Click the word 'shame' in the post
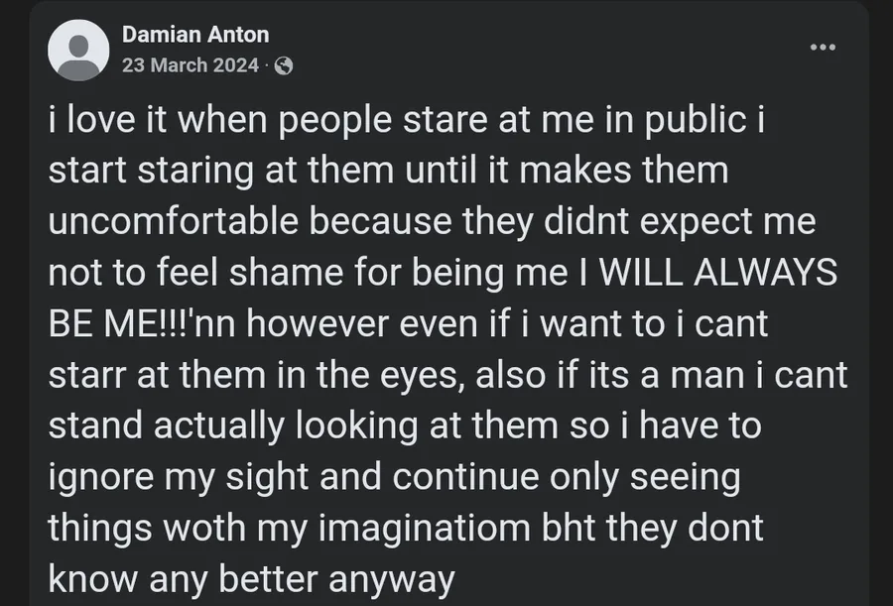Screen dimensions: 893x606 (287, 272)
